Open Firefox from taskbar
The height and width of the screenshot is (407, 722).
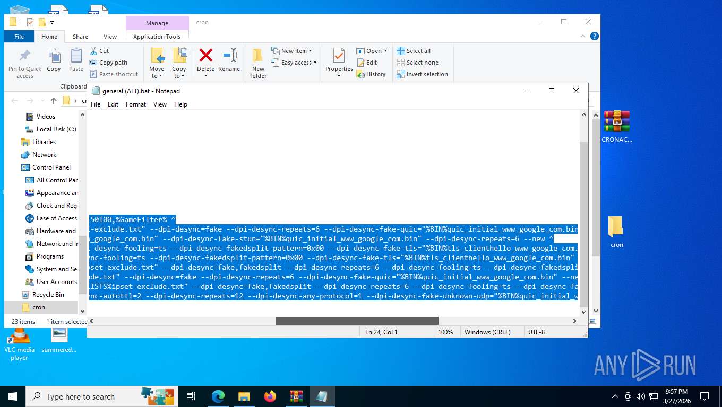coord(270,396)
